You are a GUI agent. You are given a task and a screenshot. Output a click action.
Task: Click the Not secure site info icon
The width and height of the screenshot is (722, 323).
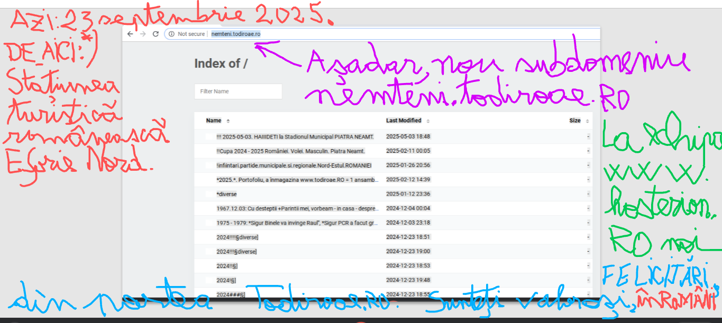pos(171,34)
